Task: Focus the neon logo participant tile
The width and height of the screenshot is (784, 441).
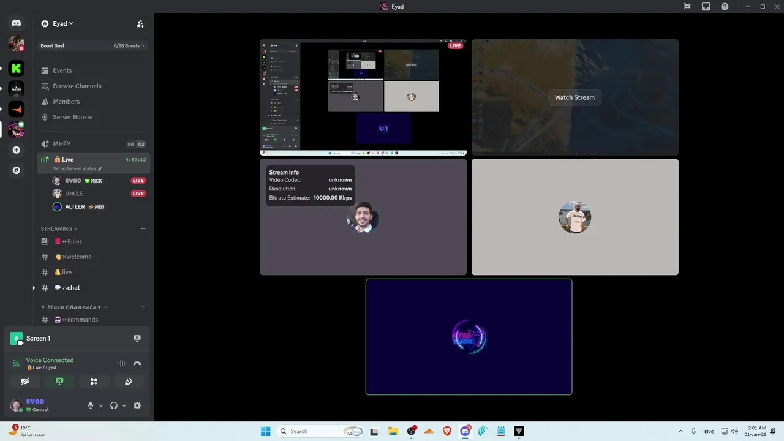Action: pyautogui.click(x=469, y=337)
